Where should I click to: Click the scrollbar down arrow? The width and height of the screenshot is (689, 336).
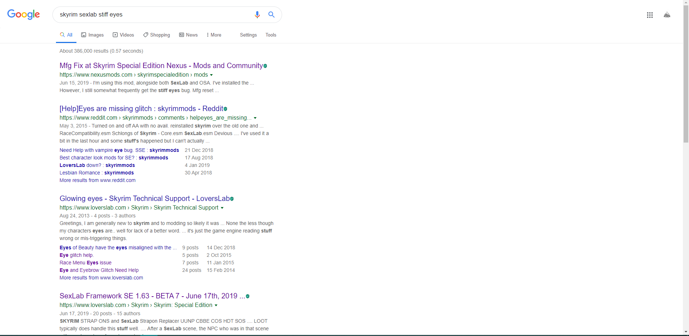[686, 332]
